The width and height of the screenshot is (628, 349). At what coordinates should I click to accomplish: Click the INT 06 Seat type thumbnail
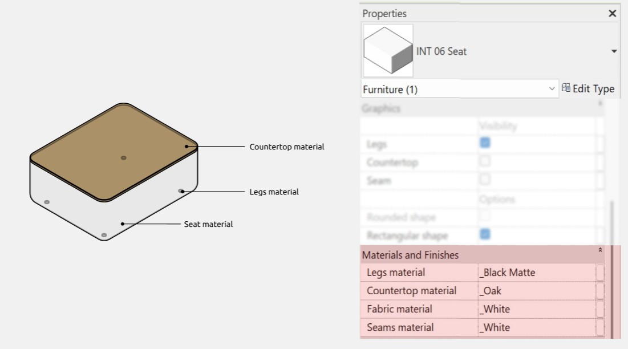click(x=388, y=50)
